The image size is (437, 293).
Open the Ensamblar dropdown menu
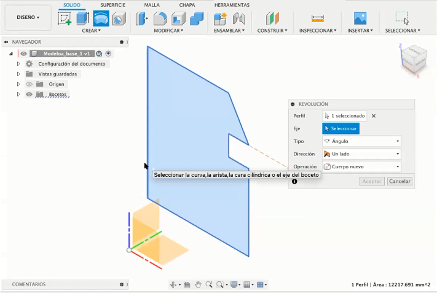229,31
